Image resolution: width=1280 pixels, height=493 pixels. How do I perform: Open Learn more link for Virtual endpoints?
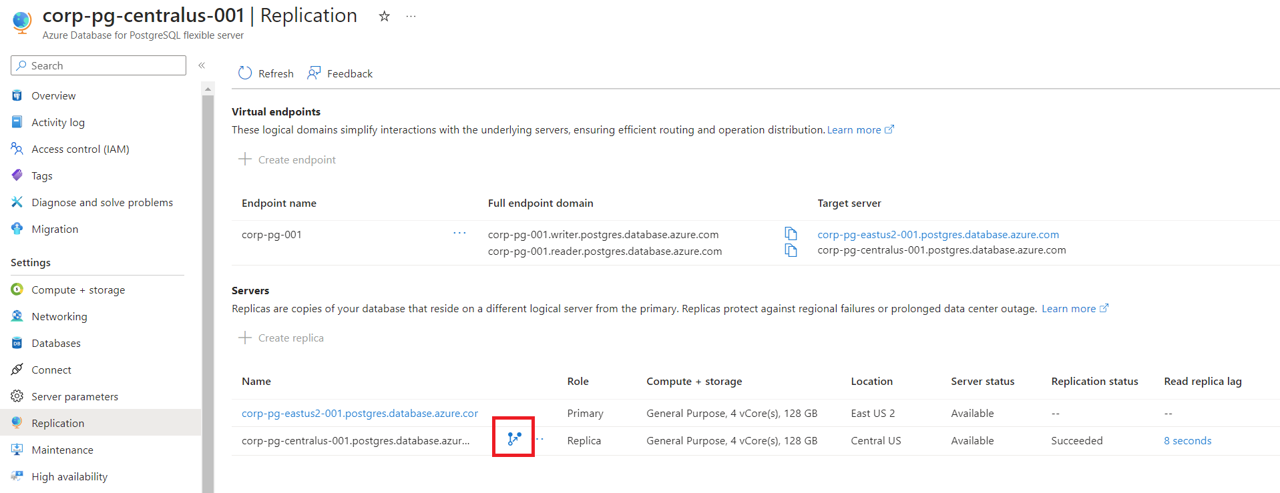861,129
